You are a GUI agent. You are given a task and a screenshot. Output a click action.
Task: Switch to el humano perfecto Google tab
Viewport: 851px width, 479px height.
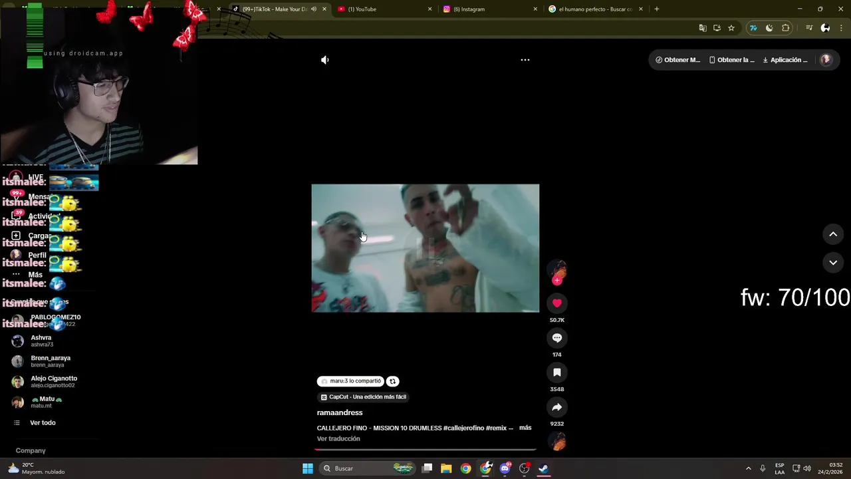pos(595,9)
